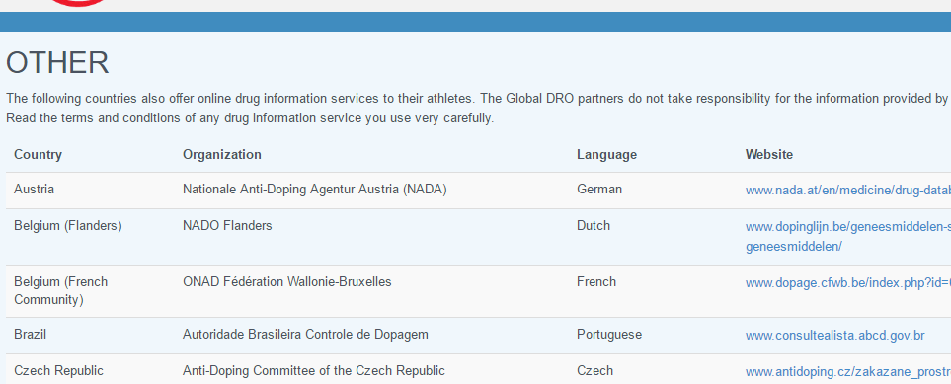The width and height of the screenshot is (951, 384).
Task: Open the www.antidoping.cz link
Action: point(848,372)
